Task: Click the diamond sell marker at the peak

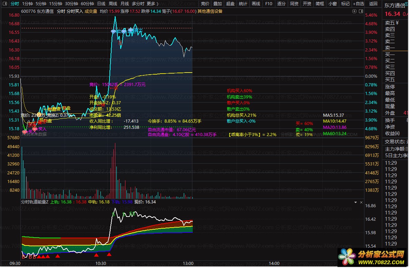Action: [x=113, y=31]
